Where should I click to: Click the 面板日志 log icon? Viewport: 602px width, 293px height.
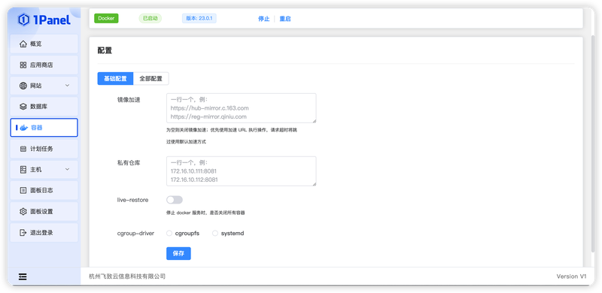23,190
